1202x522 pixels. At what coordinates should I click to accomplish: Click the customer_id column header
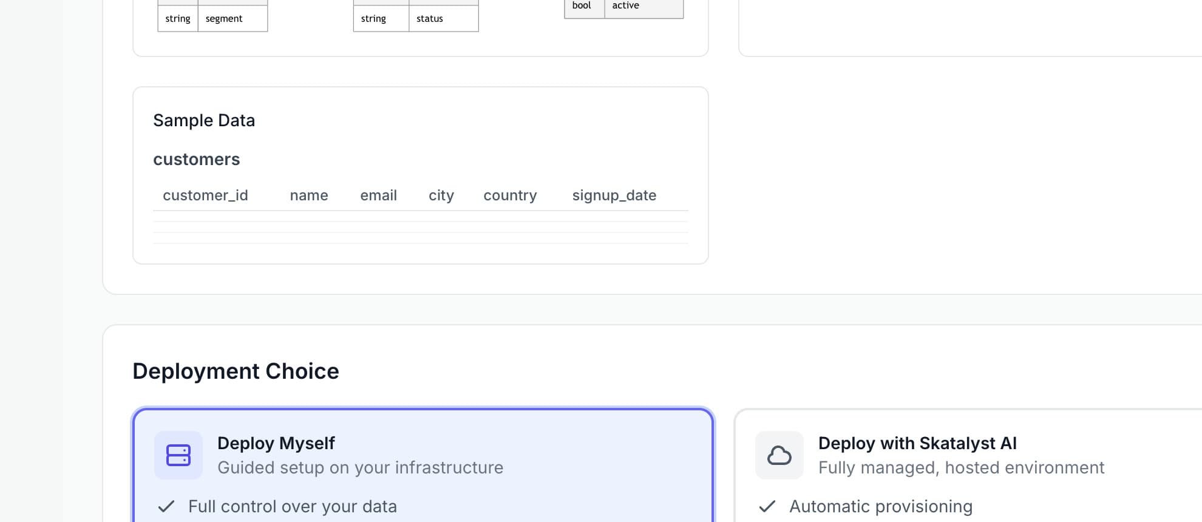(x=205, y=195)
